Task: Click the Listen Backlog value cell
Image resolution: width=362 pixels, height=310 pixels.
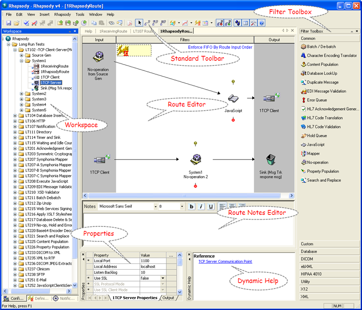Action: click(153, 273)
